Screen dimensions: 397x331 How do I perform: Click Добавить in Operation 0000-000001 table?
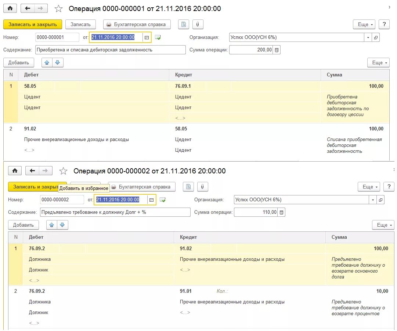point(18,62)
